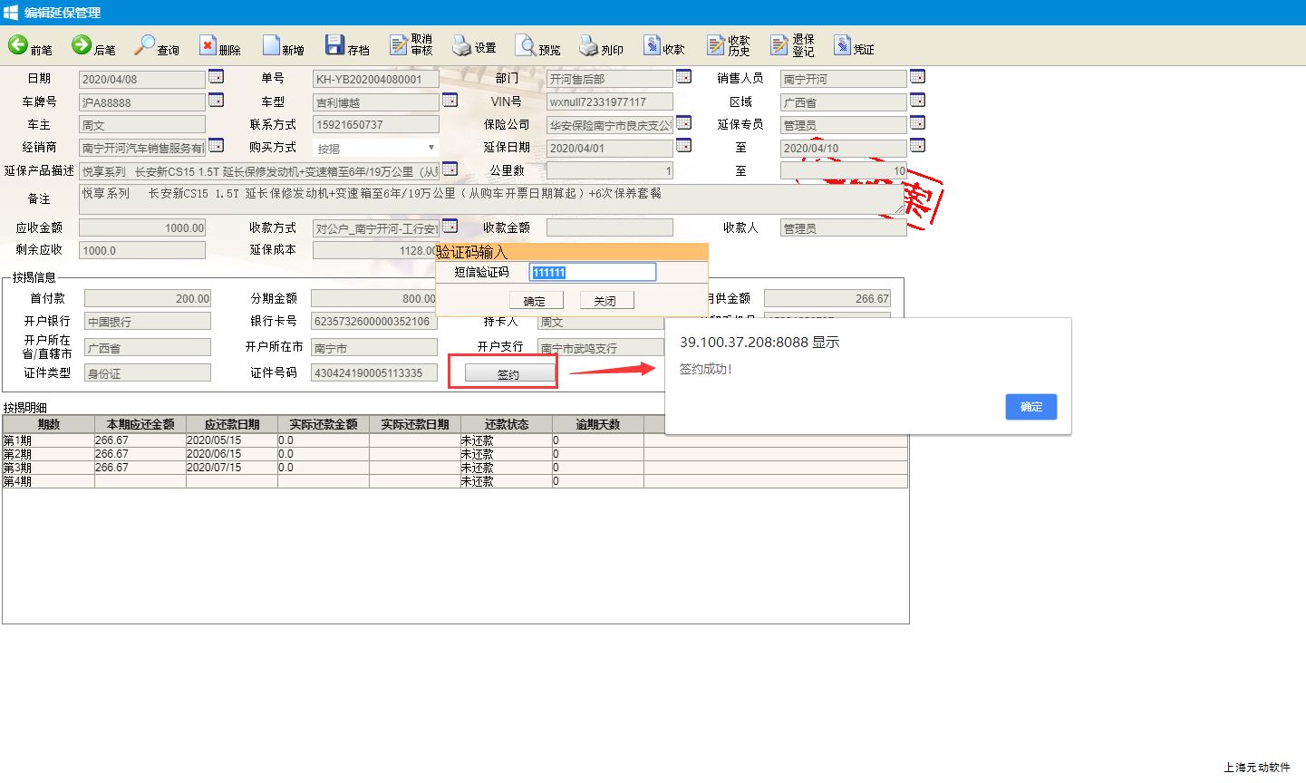Click the 短信验证码 input field
This screenshot has width=1306, height=783.
pyautogui.click(x=592, y=272)
